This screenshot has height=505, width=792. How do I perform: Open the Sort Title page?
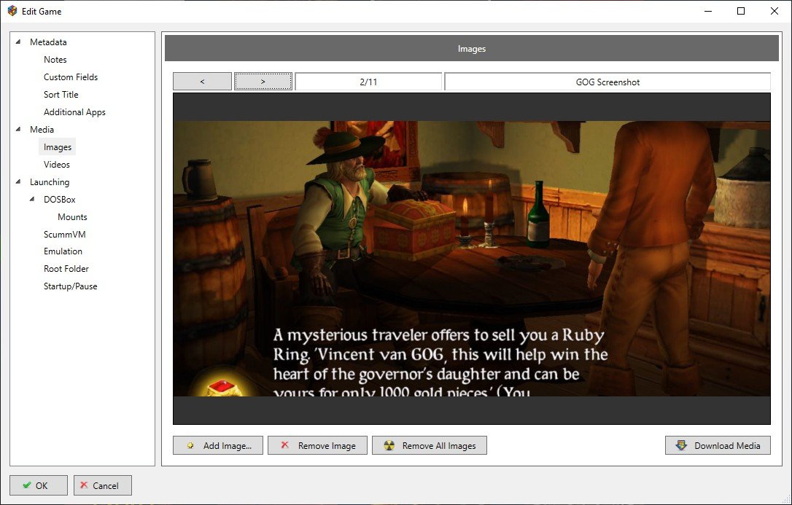pos(61,94)
